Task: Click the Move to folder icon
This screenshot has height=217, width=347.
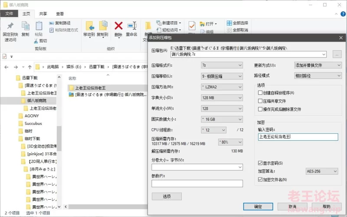Action: pos(89,26)
